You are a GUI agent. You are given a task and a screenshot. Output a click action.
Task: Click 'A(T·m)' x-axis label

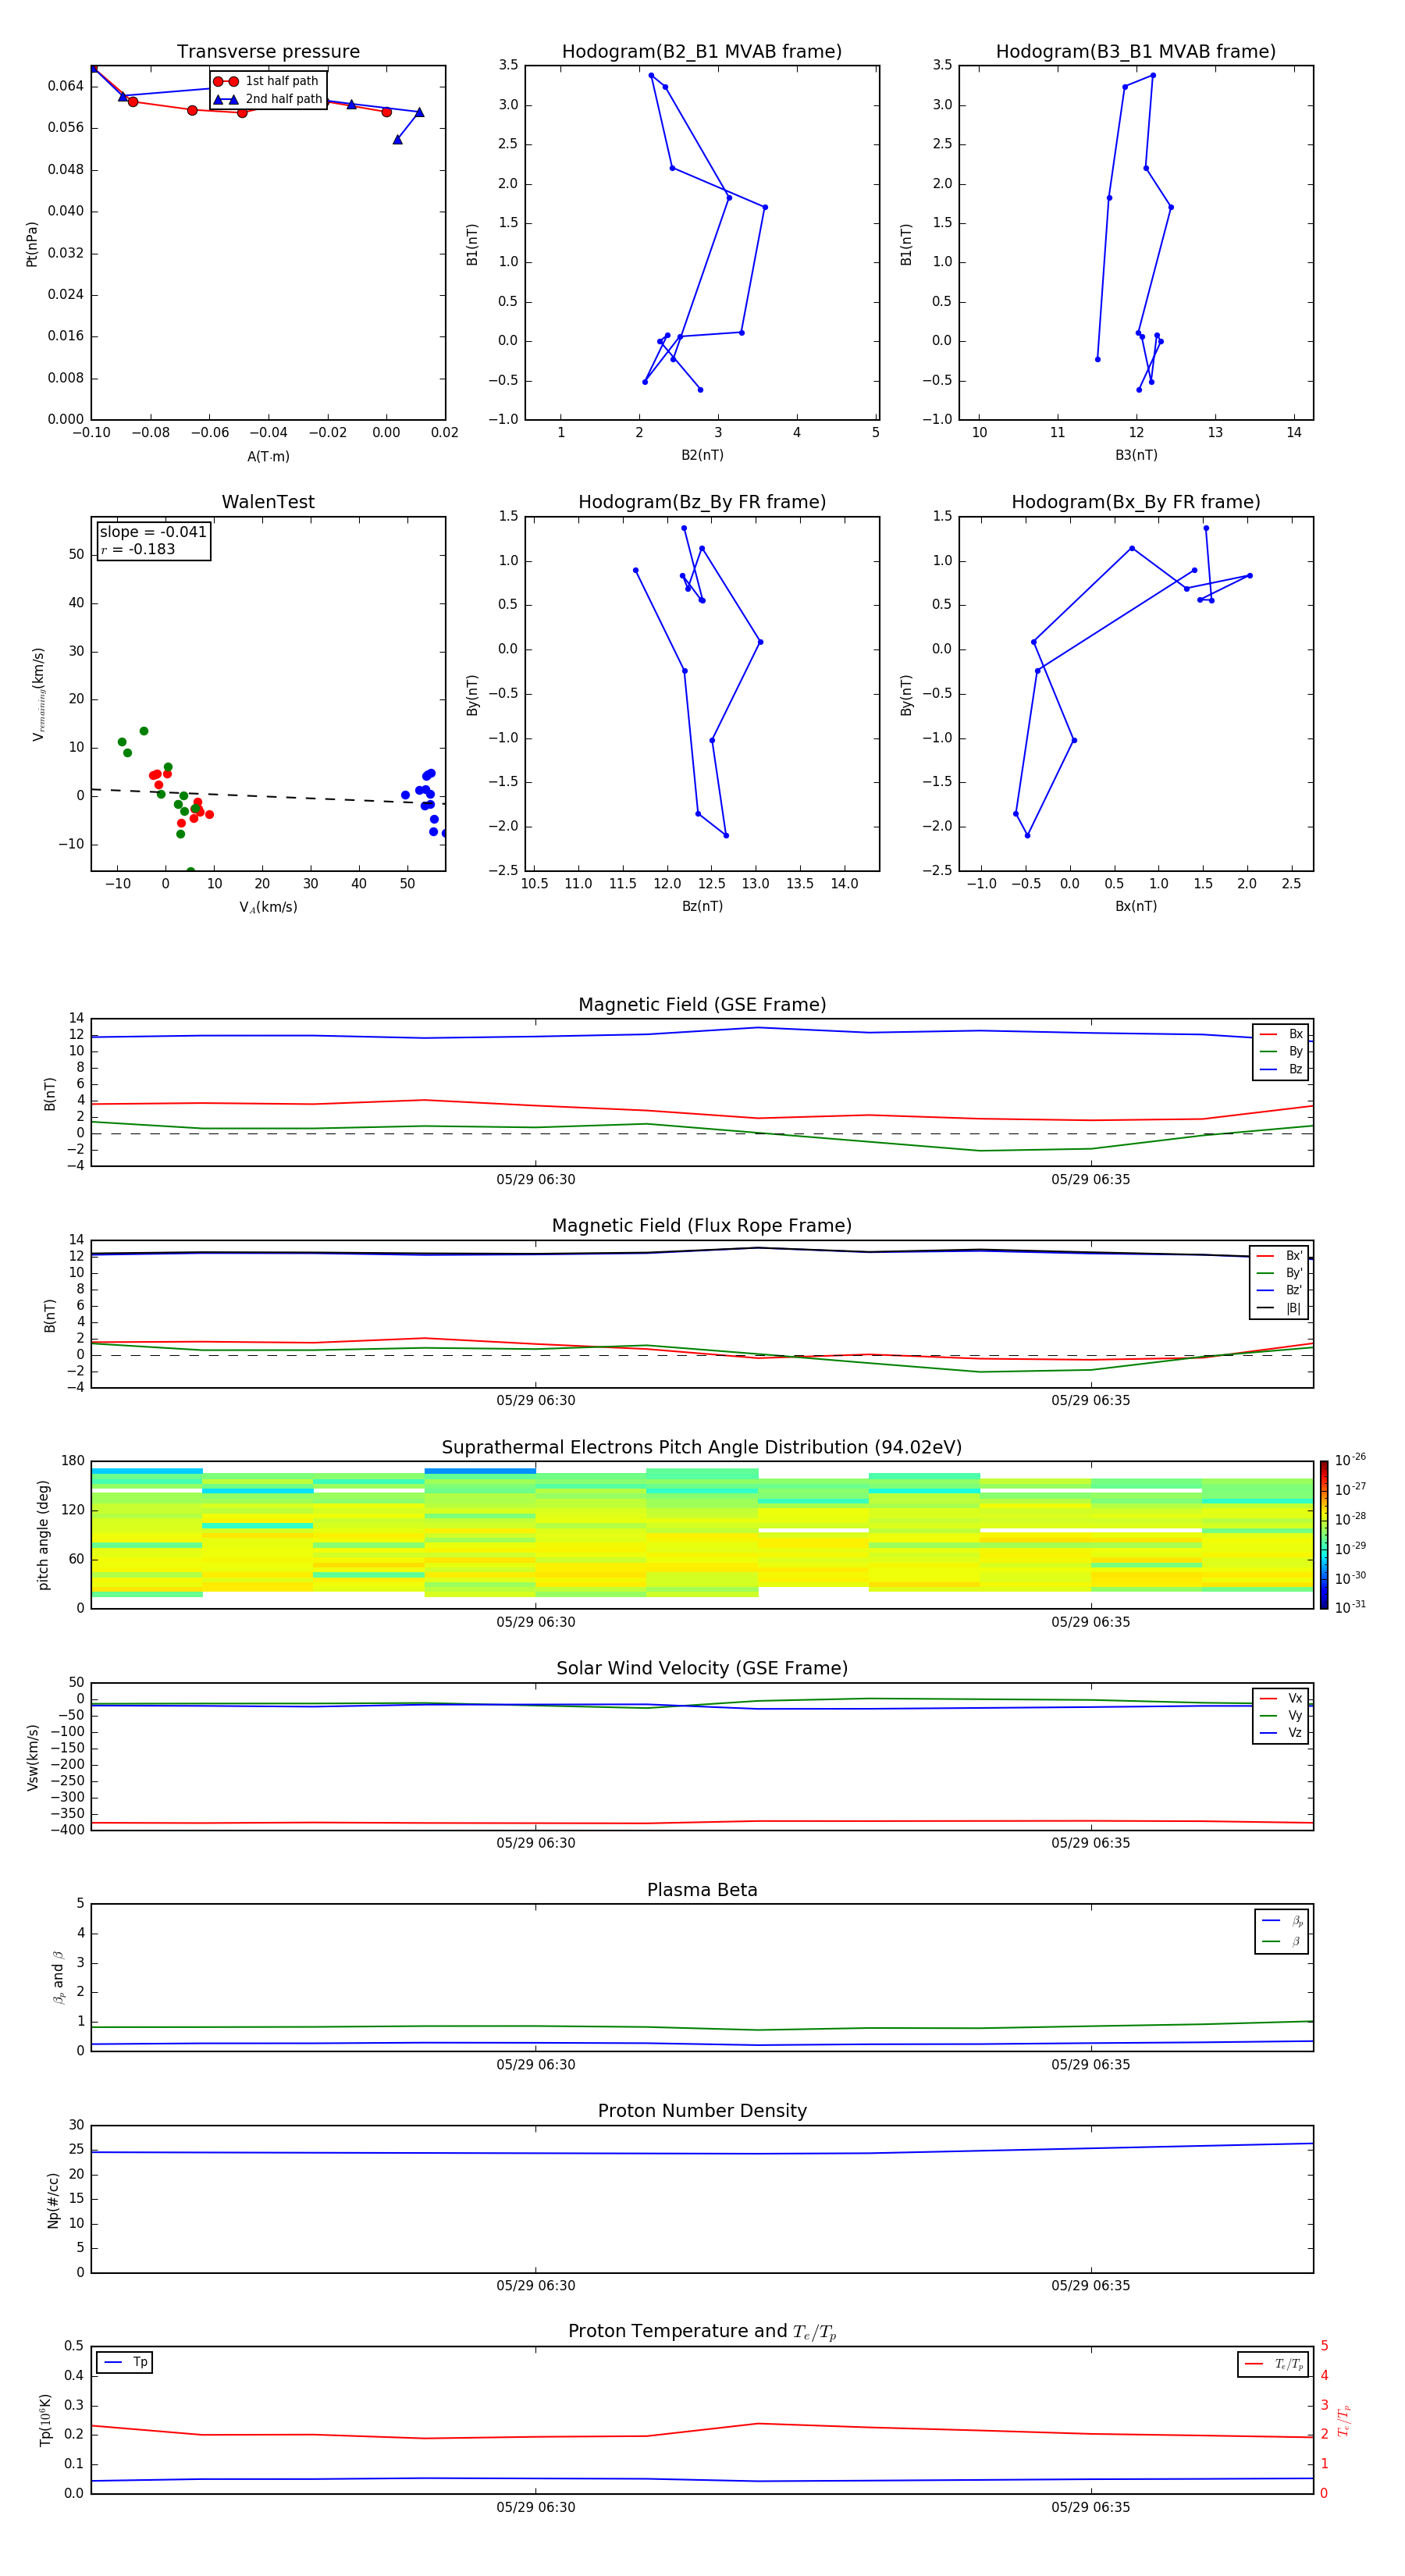click(268, 456)
